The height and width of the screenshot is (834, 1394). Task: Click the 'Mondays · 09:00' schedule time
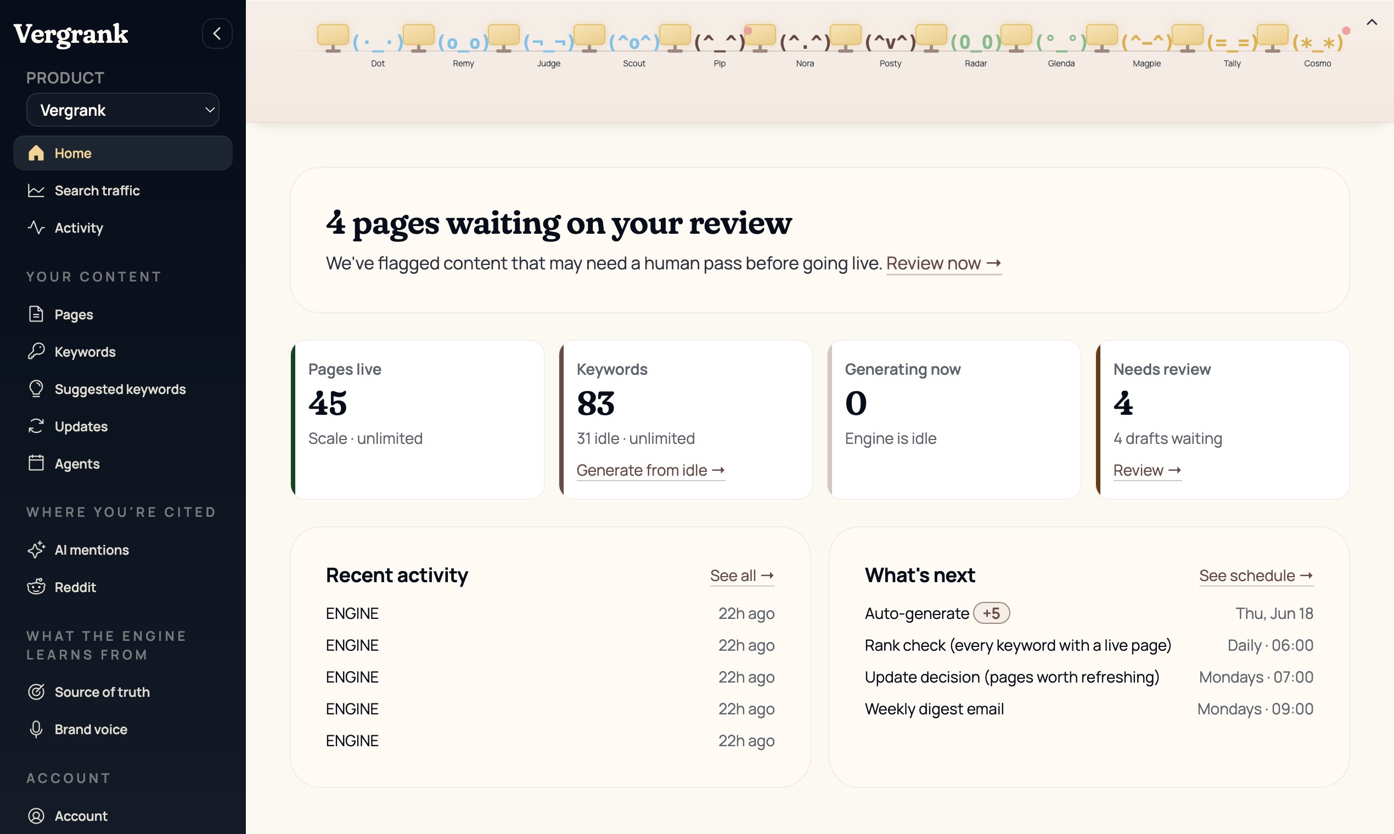[1255, 709]
